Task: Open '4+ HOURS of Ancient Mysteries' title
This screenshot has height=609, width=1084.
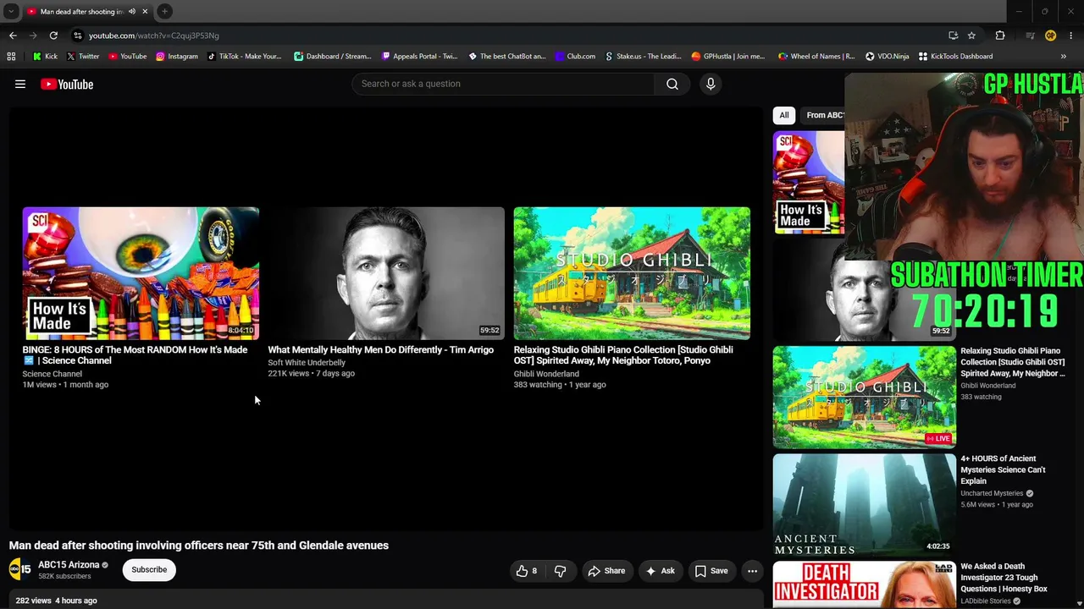Action: 1003,469
